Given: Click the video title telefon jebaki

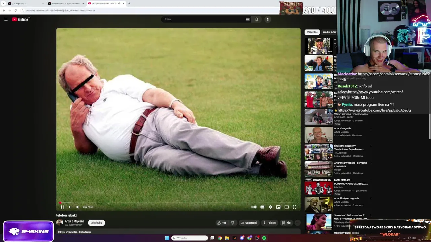Looking at the screenshot, I should 66,215.
